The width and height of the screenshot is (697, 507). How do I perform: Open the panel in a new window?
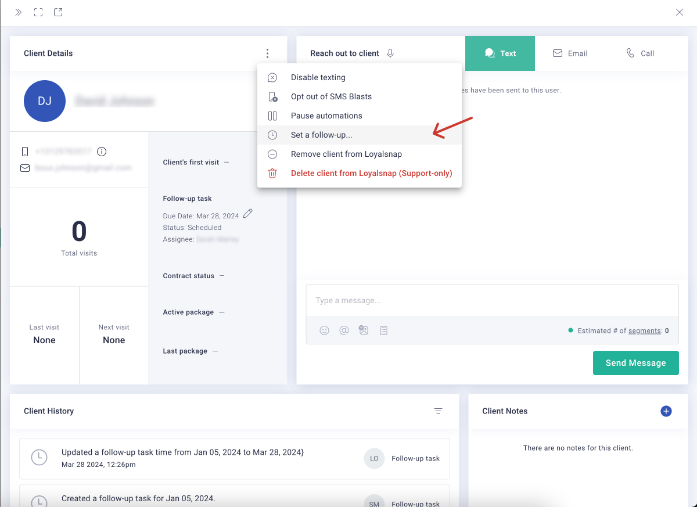(58, 12)
